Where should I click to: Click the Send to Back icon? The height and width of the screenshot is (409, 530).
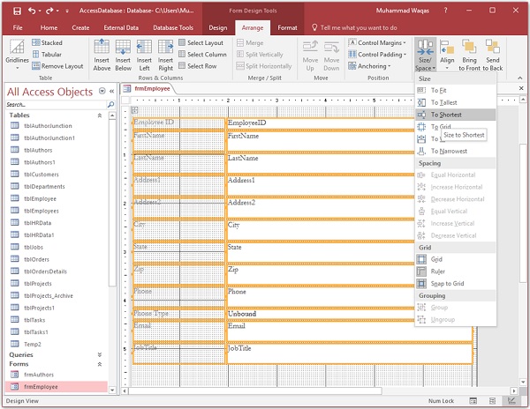pyautogui.click(x=493, y=50)
